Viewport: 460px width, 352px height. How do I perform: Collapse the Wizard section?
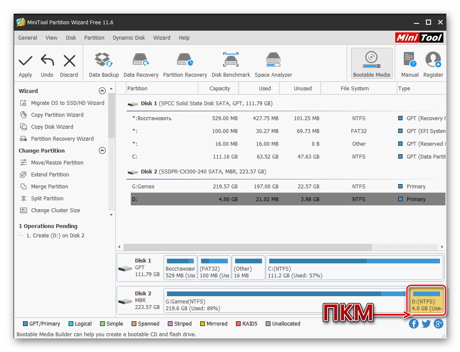pos(102,91)
